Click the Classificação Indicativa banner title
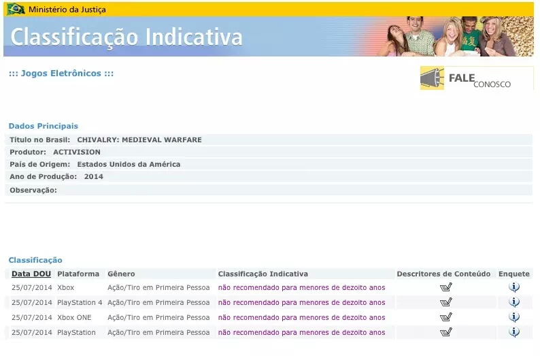 point(126,37)
